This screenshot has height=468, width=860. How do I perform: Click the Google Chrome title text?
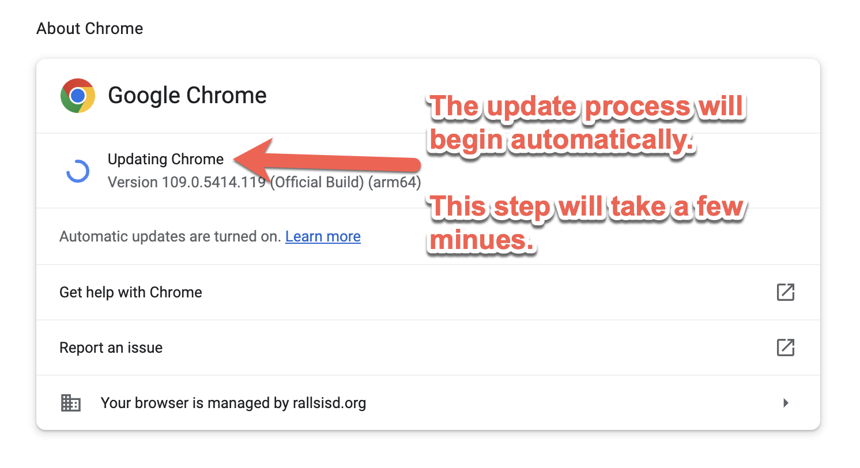[187, 95]
